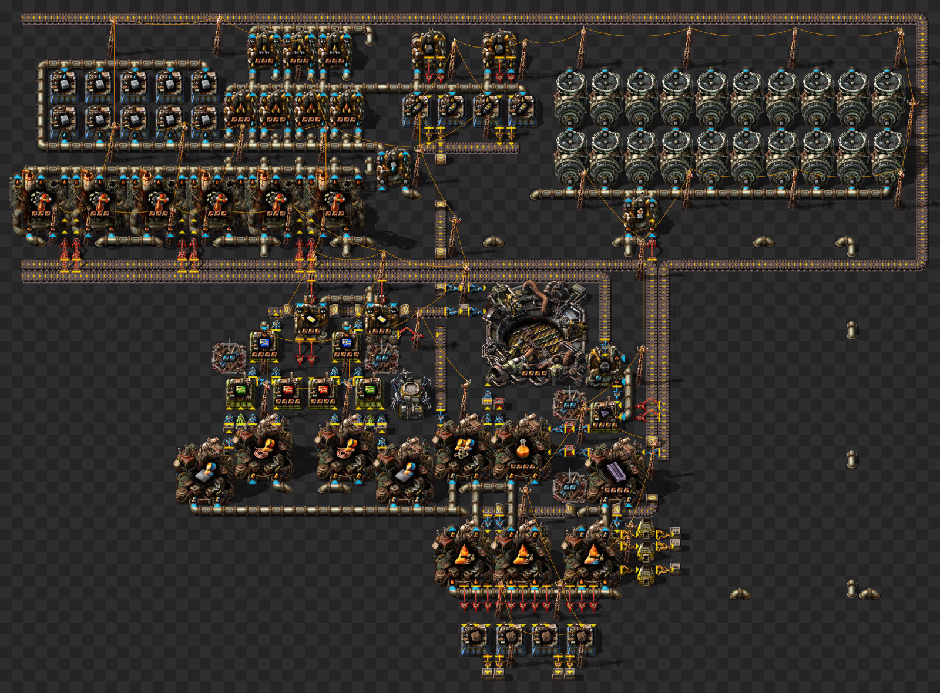Select the right blue circuit assembler

point(346,344)
